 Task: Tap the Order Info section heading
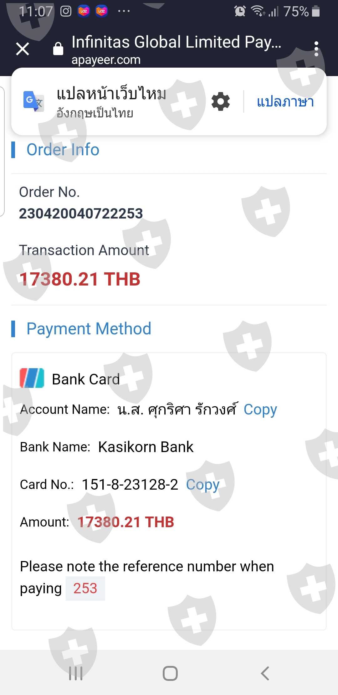click(63, 150)
